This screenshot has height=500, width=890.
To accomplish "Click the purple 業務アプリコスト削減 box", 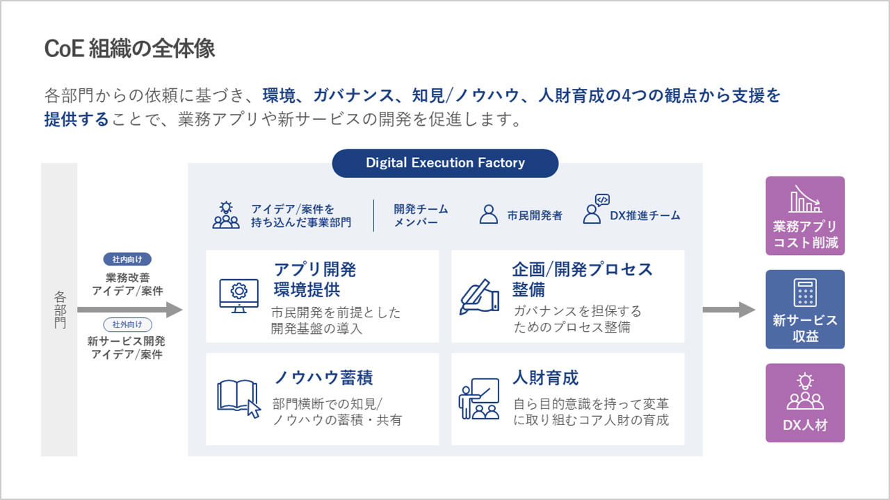I will tap(805, 216).
